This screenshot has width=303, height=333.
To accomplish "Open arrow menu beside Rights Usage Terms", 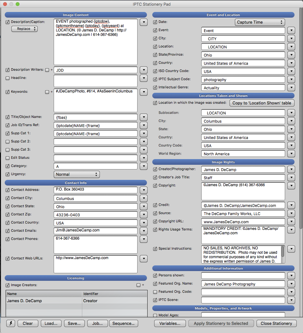I will [x=291, y=230].
